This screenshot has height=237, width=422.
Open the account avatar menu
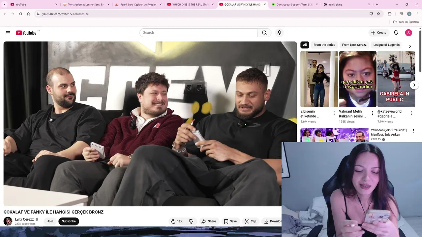pyautogui.click(x=408, y=33)
